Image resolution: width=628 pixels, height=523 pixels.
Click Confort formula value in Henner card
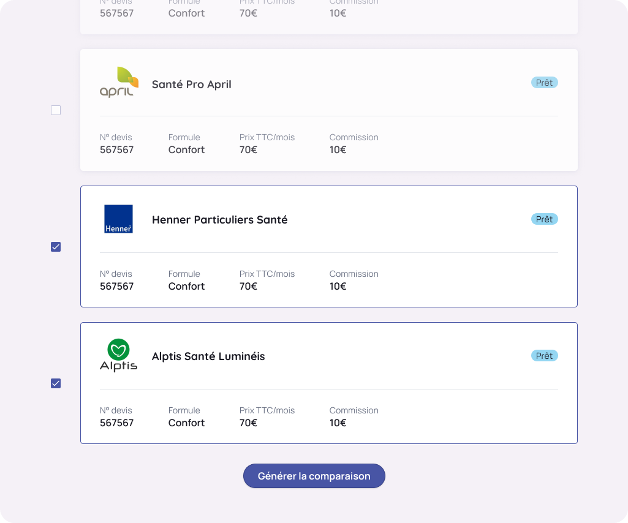point(186,287)
